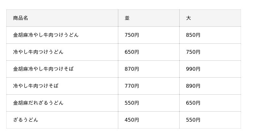Click the 870円 price cell
This screenshot has height=138, width=253.
(132, 69)
